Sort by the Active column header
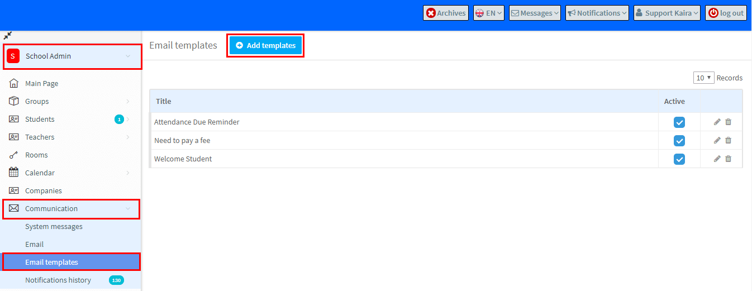This screenshot has height=291, width=752. (x=674, y=101)
